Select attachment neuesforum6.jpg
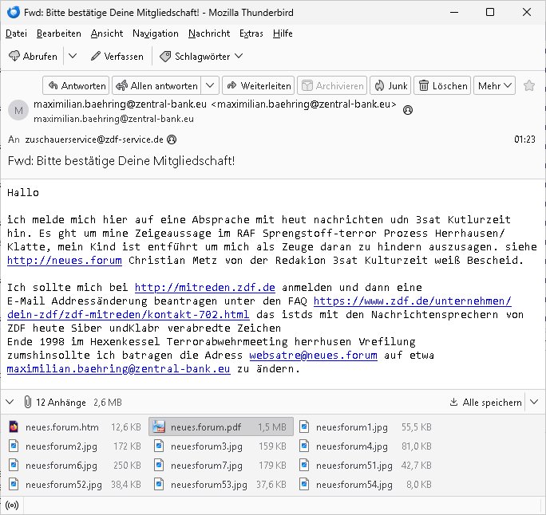546x515 pixels. coord(75,466)
